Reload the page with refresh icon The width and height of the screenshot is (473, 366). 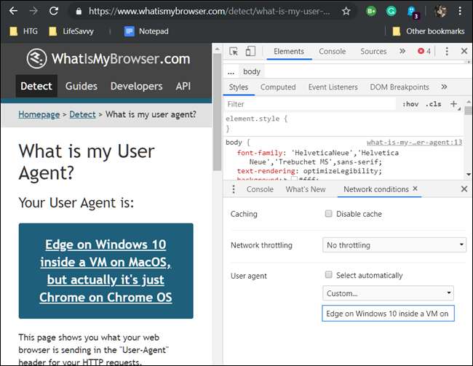(53, 12)
